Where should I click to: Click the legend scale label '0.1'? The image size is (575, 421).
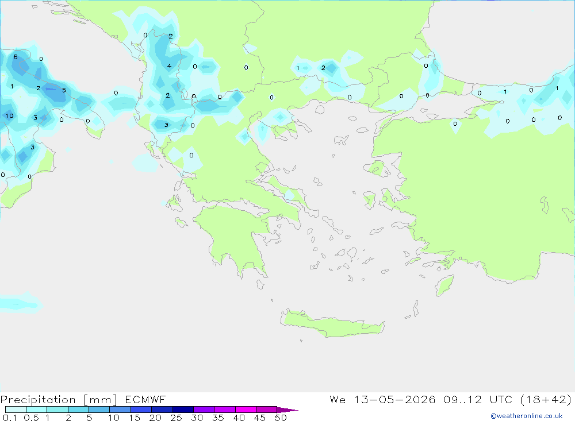pyautogui.click(x=10, y=418)
